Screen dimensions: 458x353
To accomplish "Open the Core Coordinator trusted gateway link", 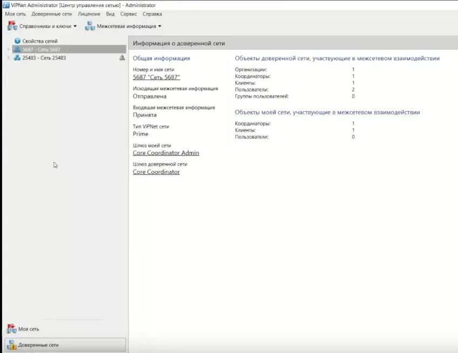I will 156,172.
